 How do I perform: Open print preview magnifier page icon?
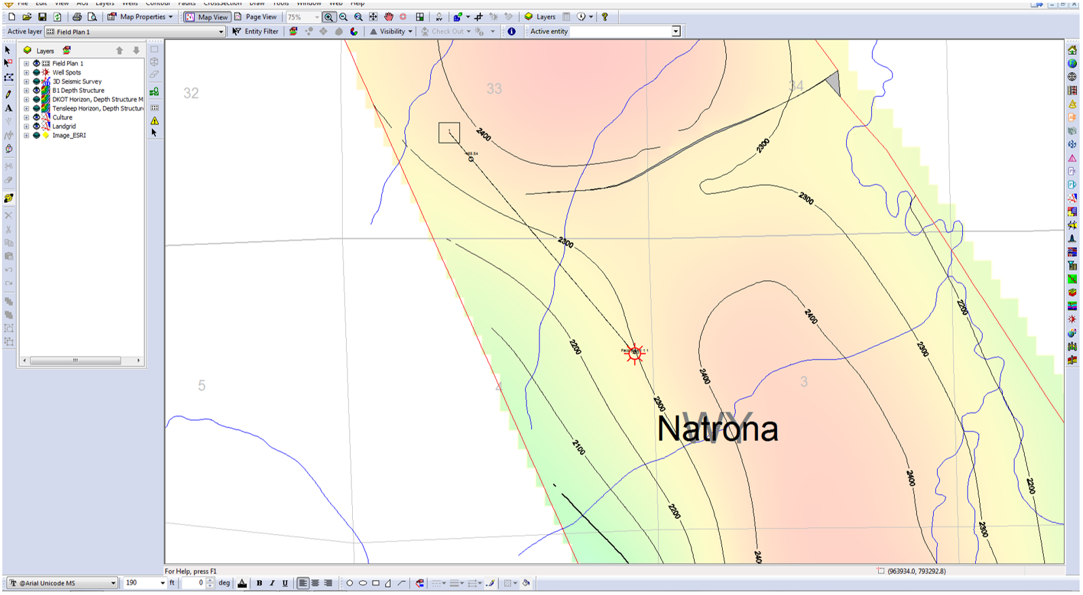pos(92,17)
